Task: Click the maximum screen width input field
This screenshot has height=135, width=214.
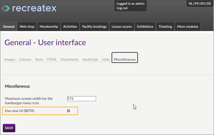Action: (81, 99)
